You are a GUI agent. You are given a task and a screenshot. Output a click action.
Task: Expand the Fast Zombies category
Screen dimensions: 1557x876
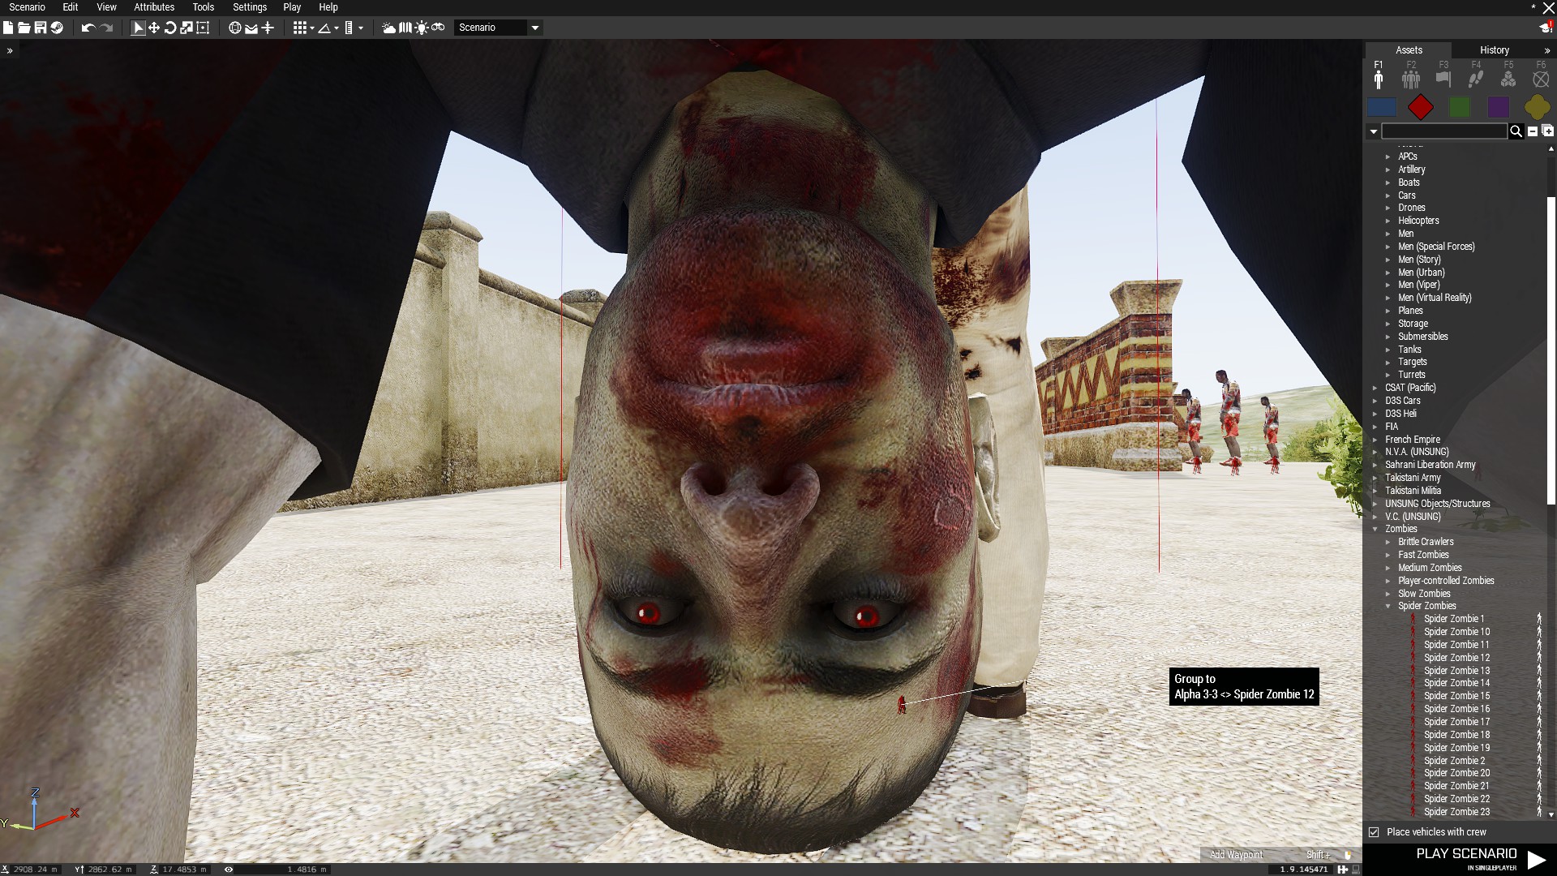1388,555
